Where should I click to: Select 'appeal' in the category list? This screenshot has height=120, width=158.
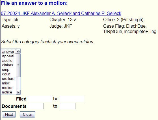[x=9, y=56]
